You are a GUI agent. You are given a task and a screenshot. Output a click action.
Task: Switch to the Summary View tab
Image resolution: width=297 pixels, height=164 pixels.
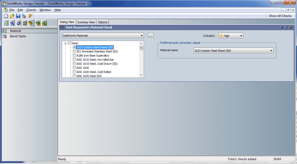[x=86, y=22]
